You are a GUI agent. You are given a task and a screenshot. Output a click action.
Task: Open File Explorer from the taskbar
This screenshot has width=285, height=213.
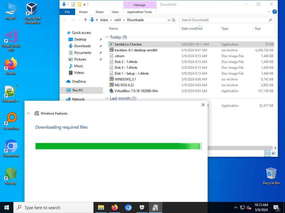tap(101, 207)
